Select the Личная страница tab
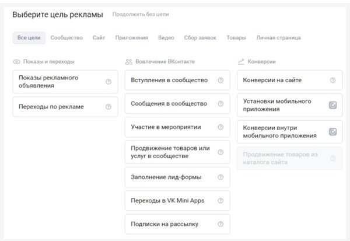The width and height of the screenshot is (350, 241). click(x=278, y=38)
